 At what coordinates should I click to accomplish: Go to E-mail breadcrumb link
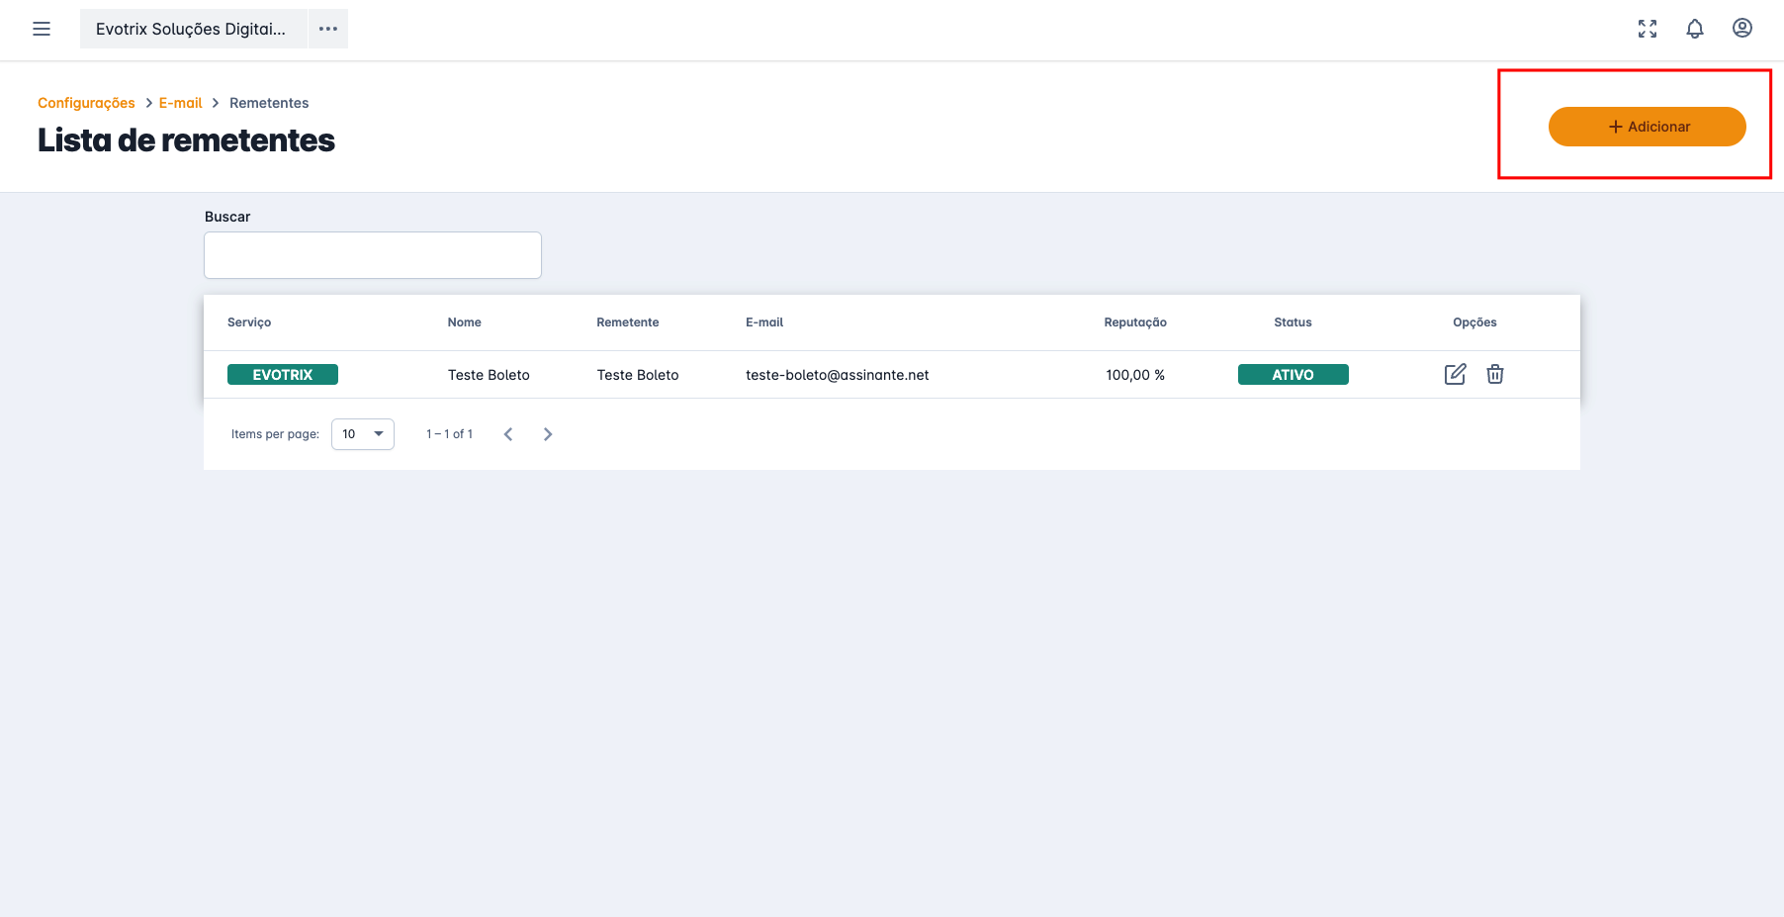[x=180, y=103]
